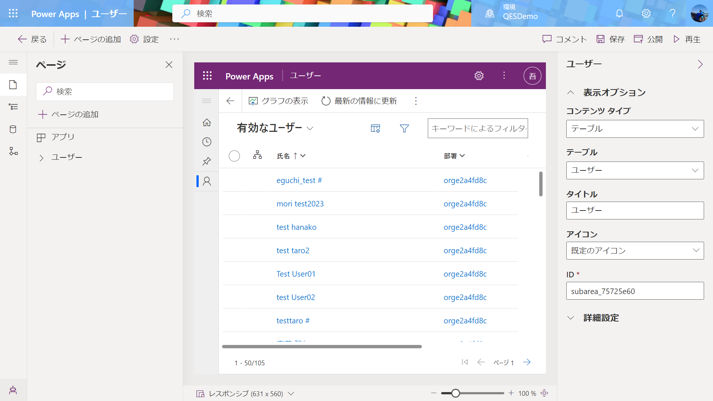Screen dimensions: 713x401
Task: Select the Automation flow icon in left rail
Action: 13,151
